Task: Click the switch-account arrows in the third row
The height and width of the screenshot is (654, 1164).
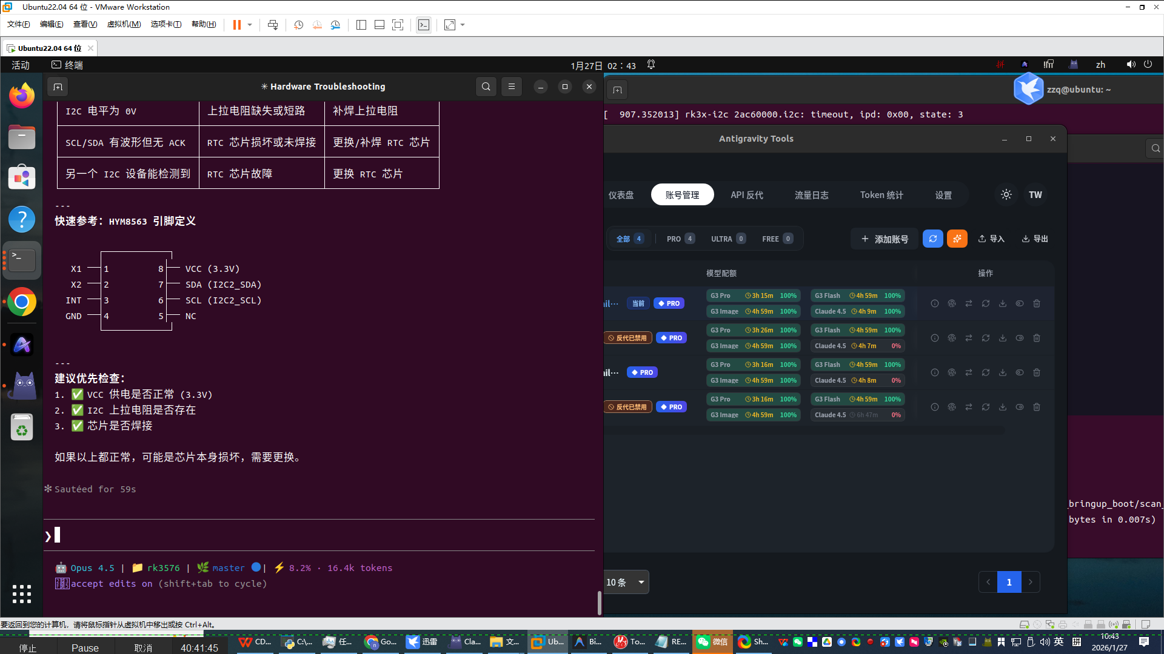Action: point(968,372)
